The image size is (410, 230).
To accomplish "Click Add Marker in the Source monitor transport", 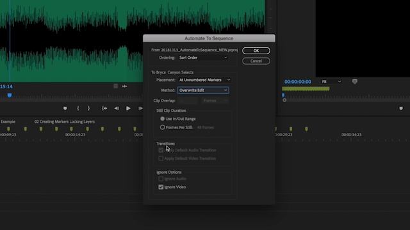I will [65, 108].
